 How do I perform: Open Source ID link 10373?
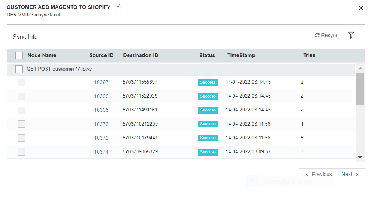(101, 124)
